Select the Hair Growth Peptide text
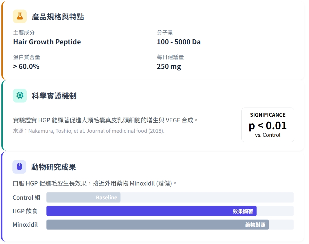Screen dimensions: 309x244 [x=47, y=42]
